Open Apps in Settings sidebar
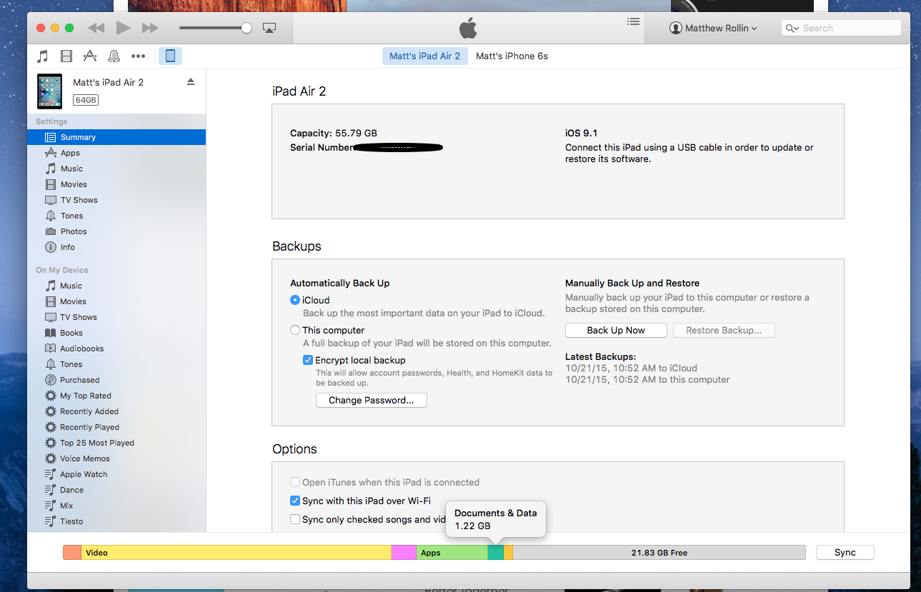Viewport: 921px width, 592px height. pos(116,153)
